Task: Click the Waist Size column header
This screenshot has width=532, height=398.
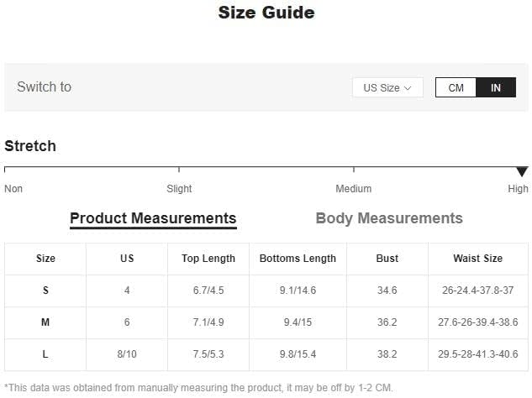Action: [x=477, y=259]
